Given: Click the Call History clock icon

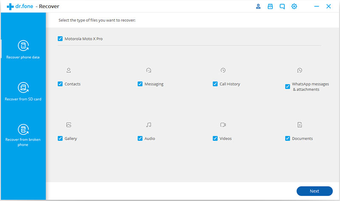Looking at the screenshot, I should 223,70.
